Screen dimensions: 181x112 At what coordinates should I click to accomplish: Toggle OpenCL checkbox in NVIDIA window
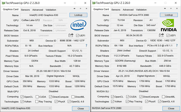(112, 96)
